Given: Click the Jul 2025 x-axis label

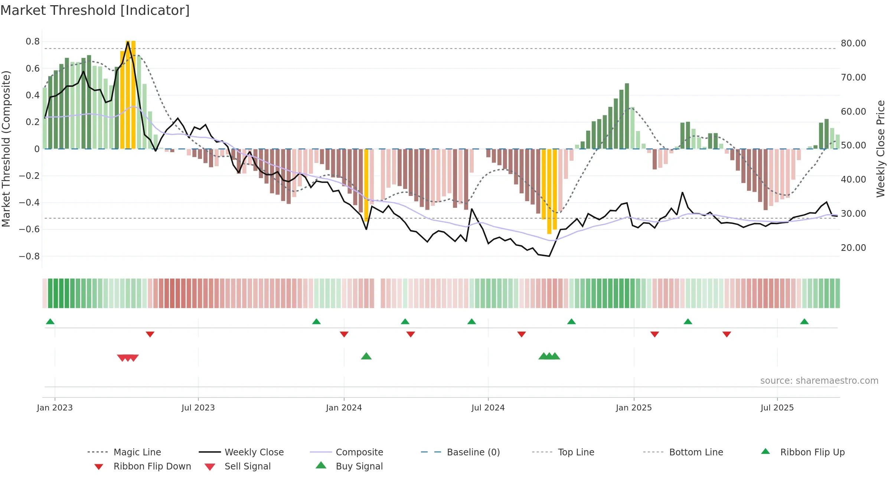Looking at the screenshot, I should click(777, 407).
